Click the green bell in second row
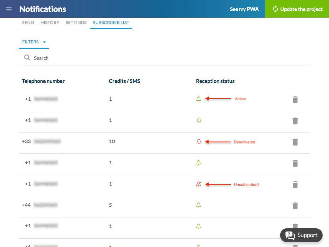329x247 pixels. (x=199, y=120)
